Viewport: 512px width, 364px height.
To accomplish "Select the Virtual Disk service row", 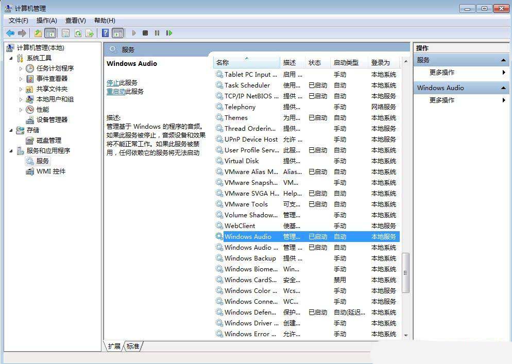I will pyautogui.click(x=307, y=161).
